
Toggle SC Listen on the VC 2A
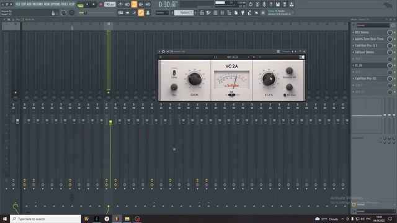(x=285, y=95)
